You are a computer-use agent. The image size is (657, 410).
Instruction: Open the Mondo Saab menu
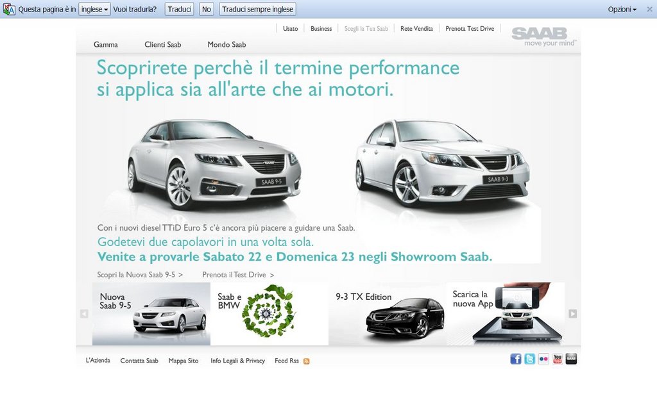coord(226,44)
